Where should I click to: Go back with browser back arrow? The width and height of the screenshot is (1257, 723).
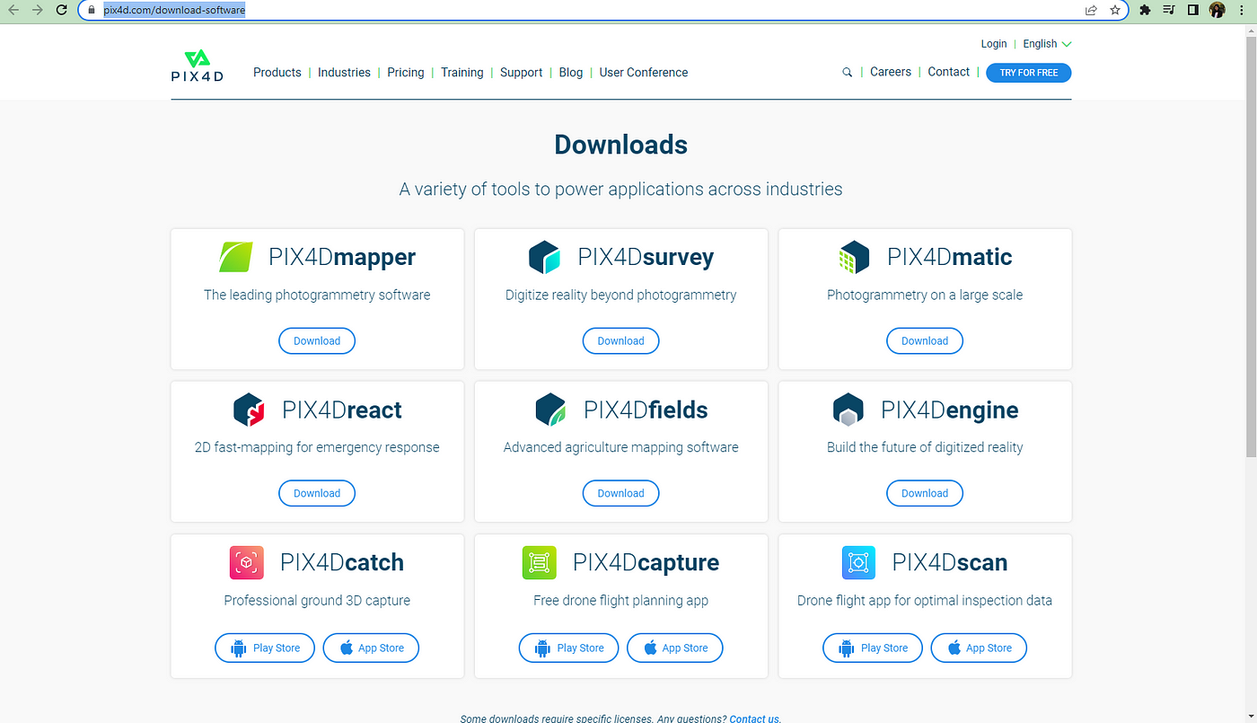13,10
